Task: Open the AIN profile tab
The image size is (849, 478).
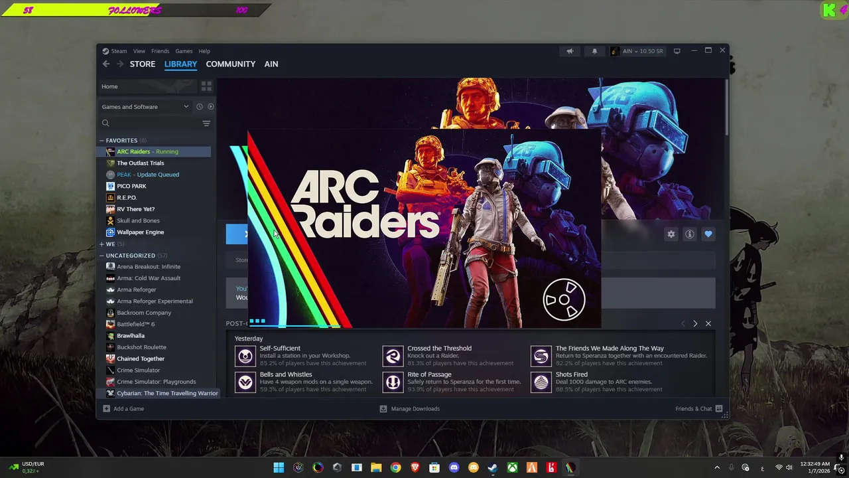Action: (271, 64)
